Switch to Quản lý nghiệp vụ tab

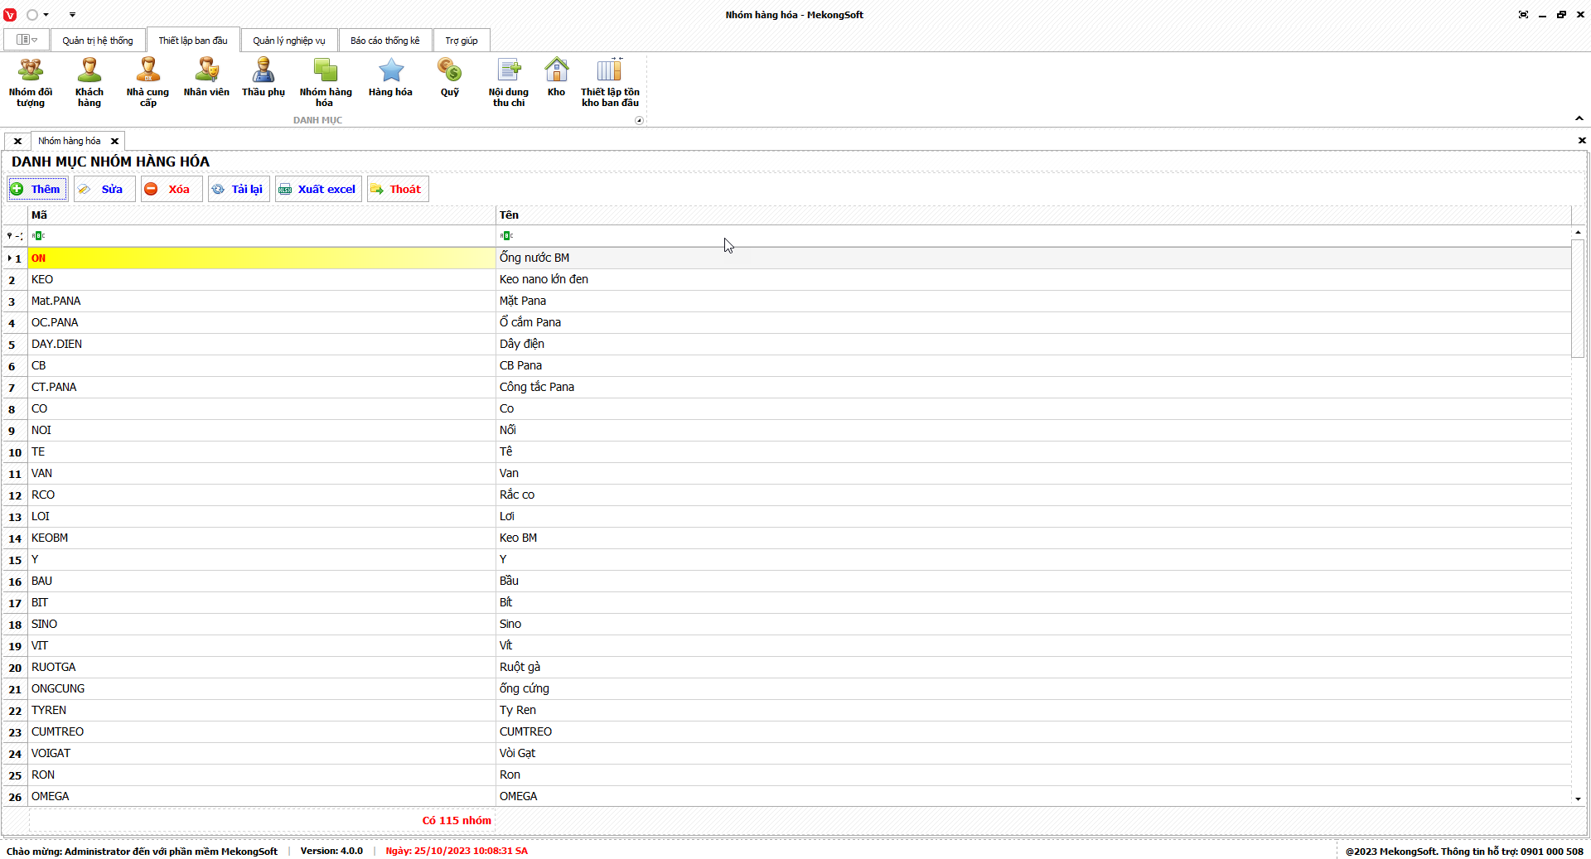coord(289,41)
